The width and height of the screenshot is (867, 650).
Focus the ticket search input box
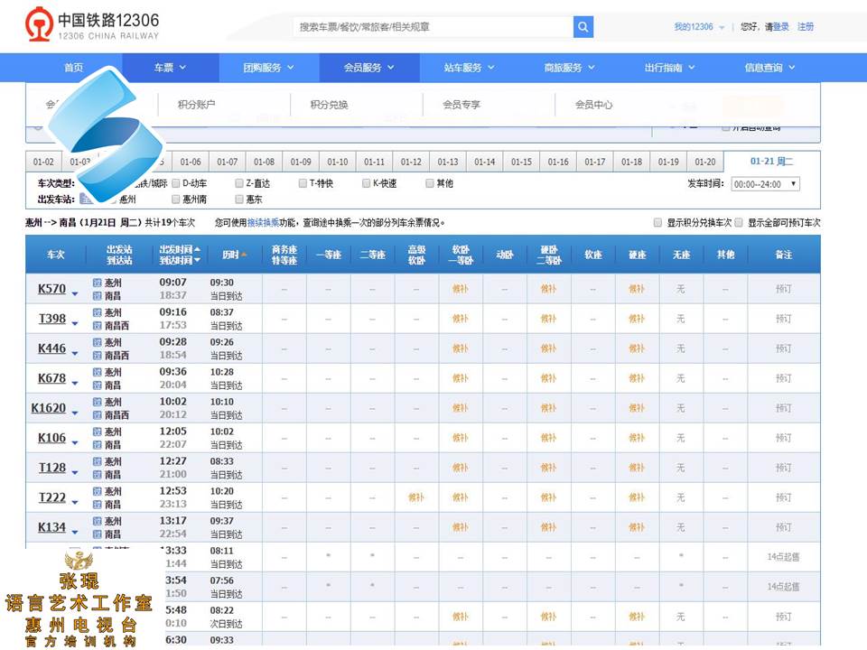(433, 26)
